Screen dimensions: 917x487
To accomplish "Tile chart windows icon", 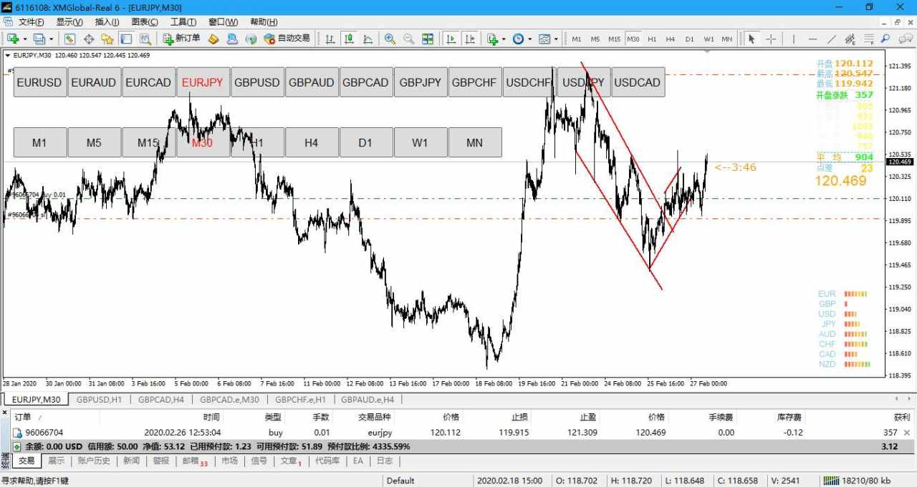I will [x=428, y=39].
